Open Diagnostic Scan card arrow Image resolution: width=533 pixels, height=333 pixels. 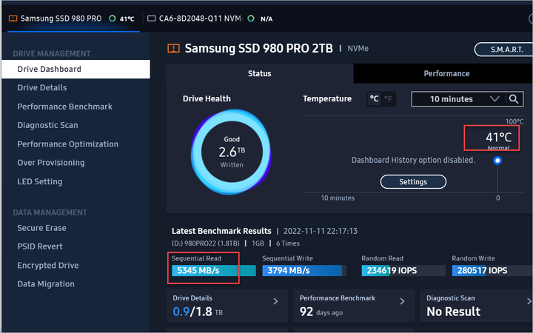click(x=529, y=301)
